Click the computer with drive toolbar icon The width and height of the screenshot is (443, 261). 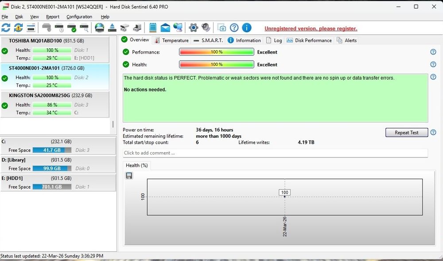point(137,28)
